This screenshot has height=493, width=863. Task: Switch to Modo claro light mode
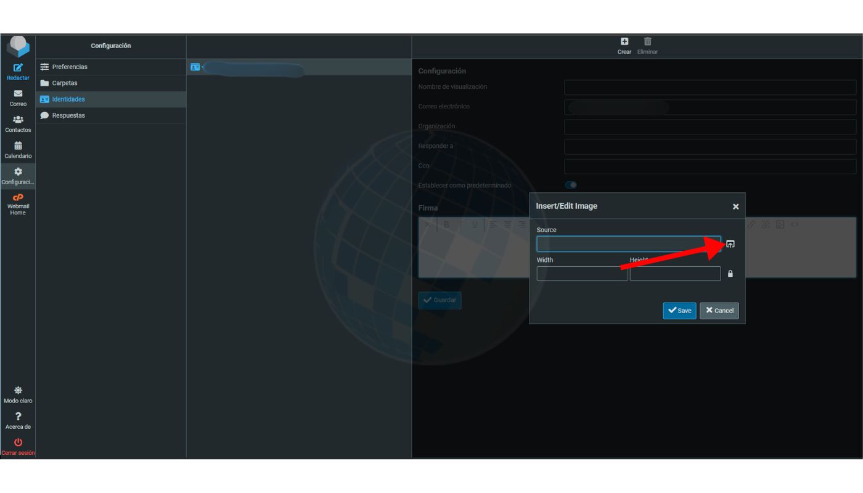tap(18, 391)
